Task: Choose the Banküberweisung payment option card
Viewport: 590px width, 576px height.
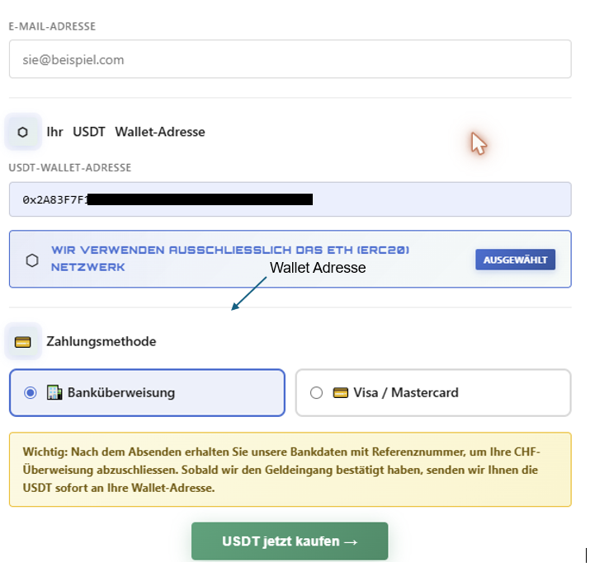Action: 147,392
